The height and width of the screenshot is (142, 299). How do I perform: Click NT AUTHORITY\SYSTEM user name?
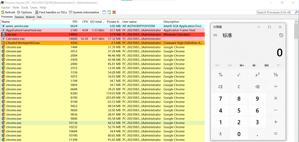click(x=139, y=26)
